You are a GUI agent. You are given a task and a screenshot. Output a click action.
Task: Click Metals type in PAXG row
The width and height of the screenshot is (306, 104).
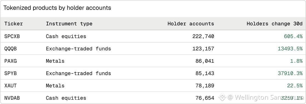click(55, 61)
